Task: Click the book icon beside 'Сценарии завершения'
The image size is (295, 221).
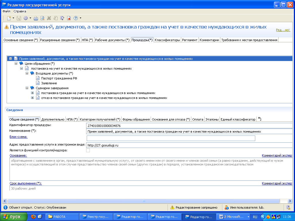Action: pos(32,88)
